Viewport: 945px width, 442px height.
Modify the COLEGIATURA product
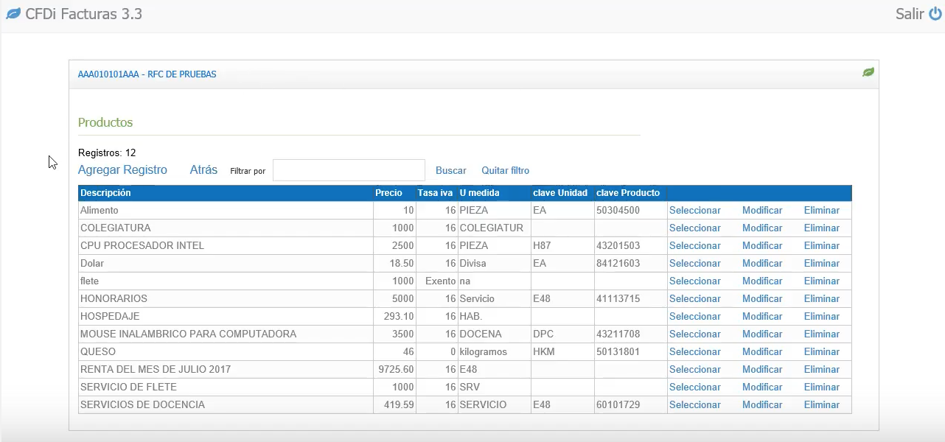tap(762, 228)
